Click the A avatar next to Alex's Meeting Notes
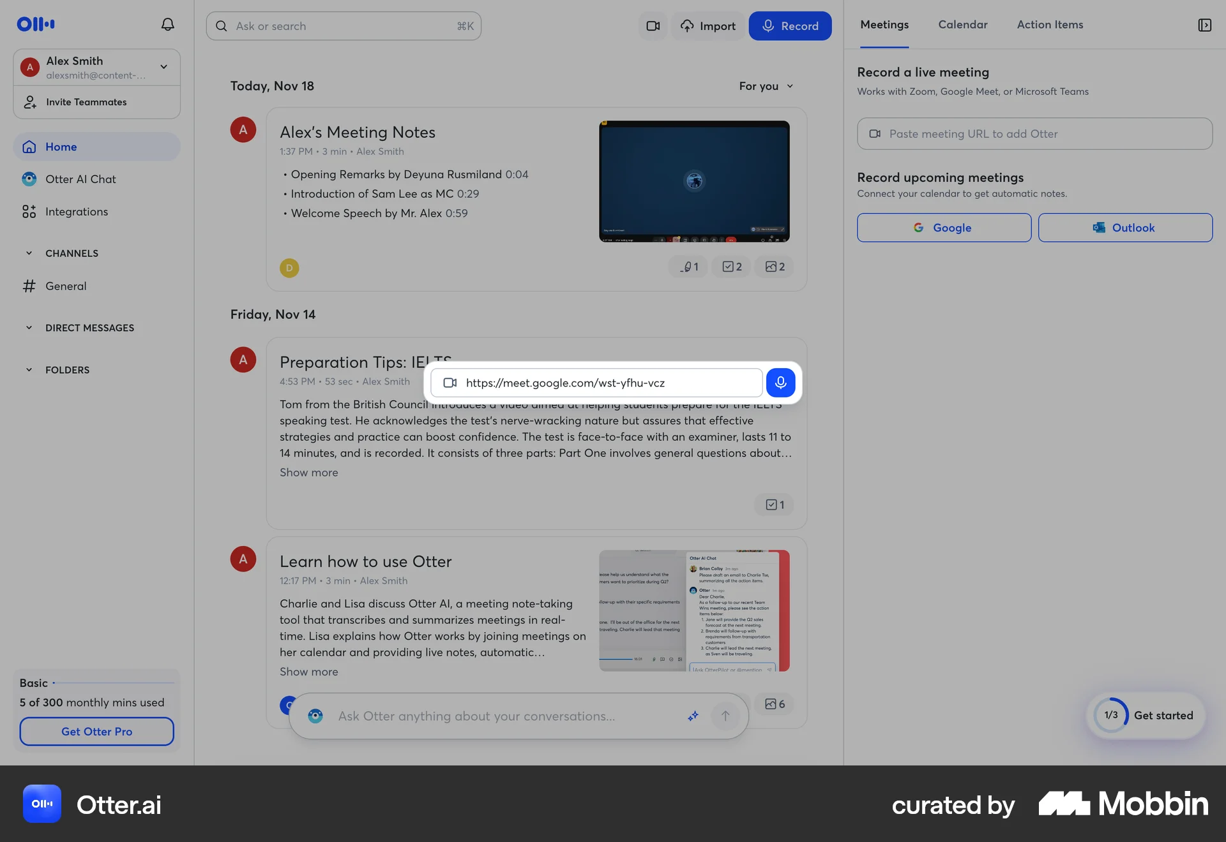This screenshot has height=842, width=1226. (x=243, y=129)
